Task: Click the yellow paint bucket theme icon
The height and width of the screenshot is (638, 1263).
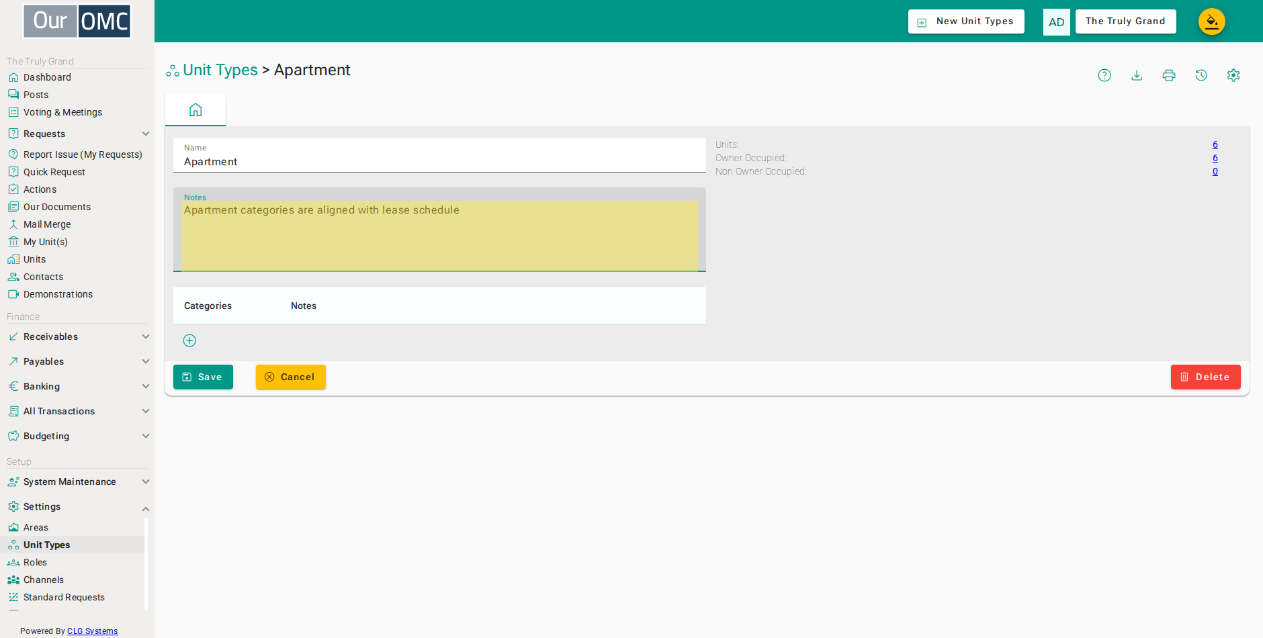Action: click(1212, 21)
